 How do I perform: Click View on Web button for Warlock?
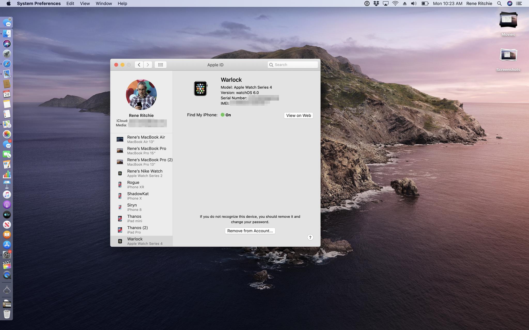299,115
